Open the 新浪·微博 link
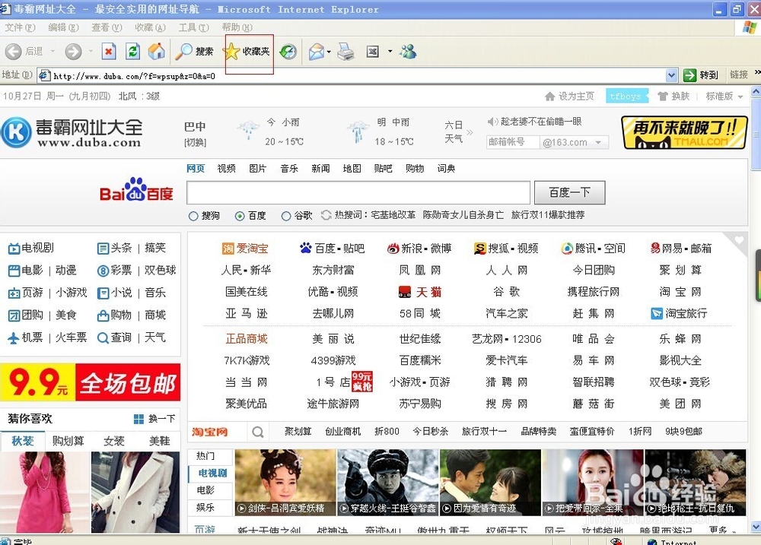This screenshot has width=761, height=545. click(419, 249)
